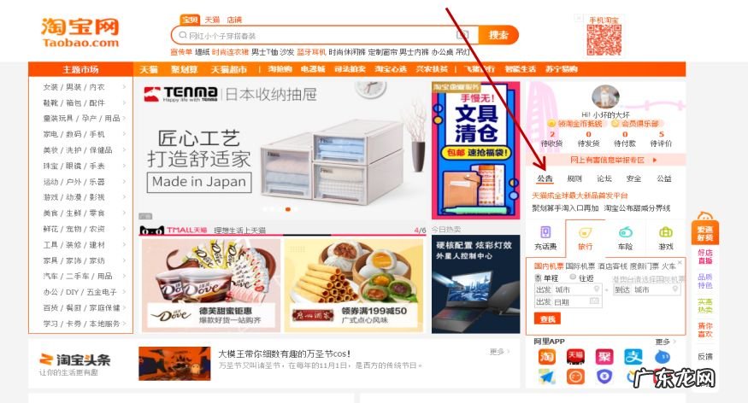748x403 pixels.
Task: Expand the 女装 / 男装 / 内衣 category
Action: (x=85, y=87)
